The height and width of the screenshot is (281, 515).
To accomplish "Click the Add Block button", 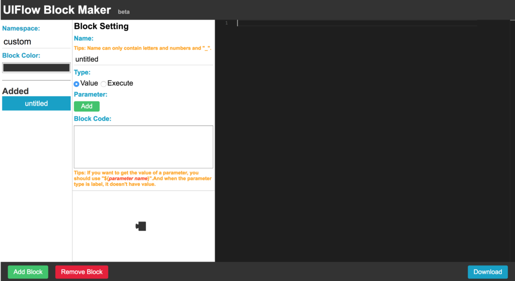I will pos(28,272).
